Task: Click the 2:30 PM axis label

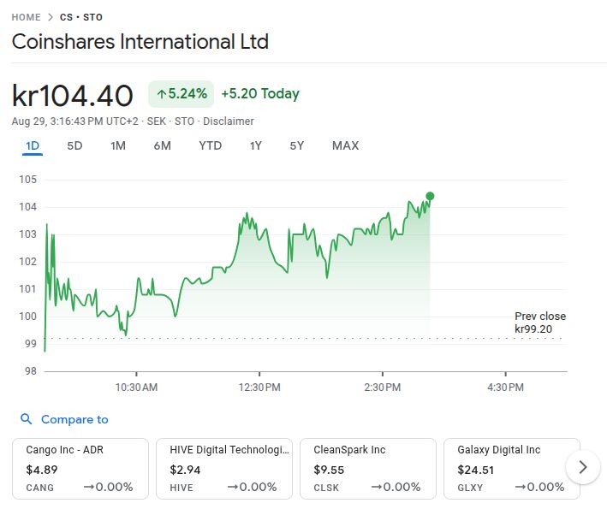Action: tap(383, 388)
